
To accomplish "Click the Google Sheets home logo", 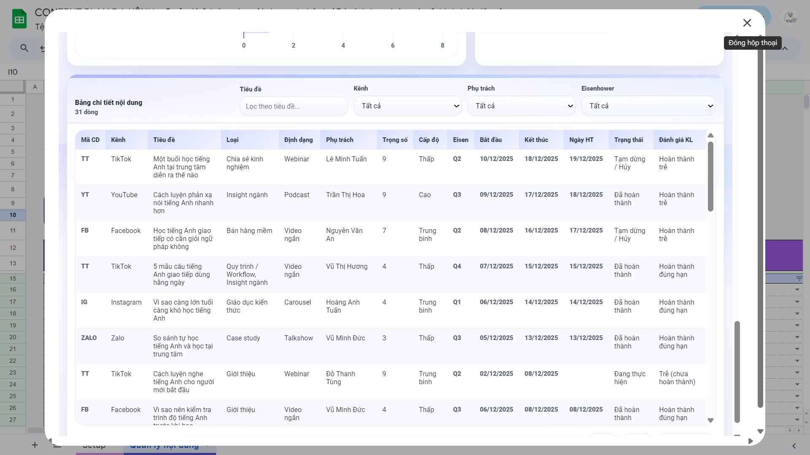I will [19, 19].
